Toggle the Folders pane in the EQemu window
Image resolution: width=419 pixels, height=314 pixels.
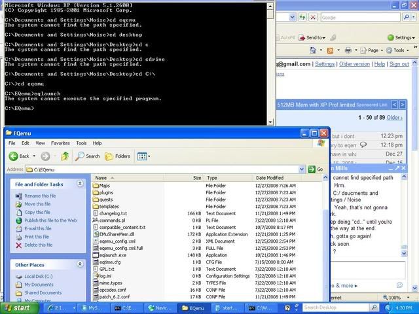point(117,156)
